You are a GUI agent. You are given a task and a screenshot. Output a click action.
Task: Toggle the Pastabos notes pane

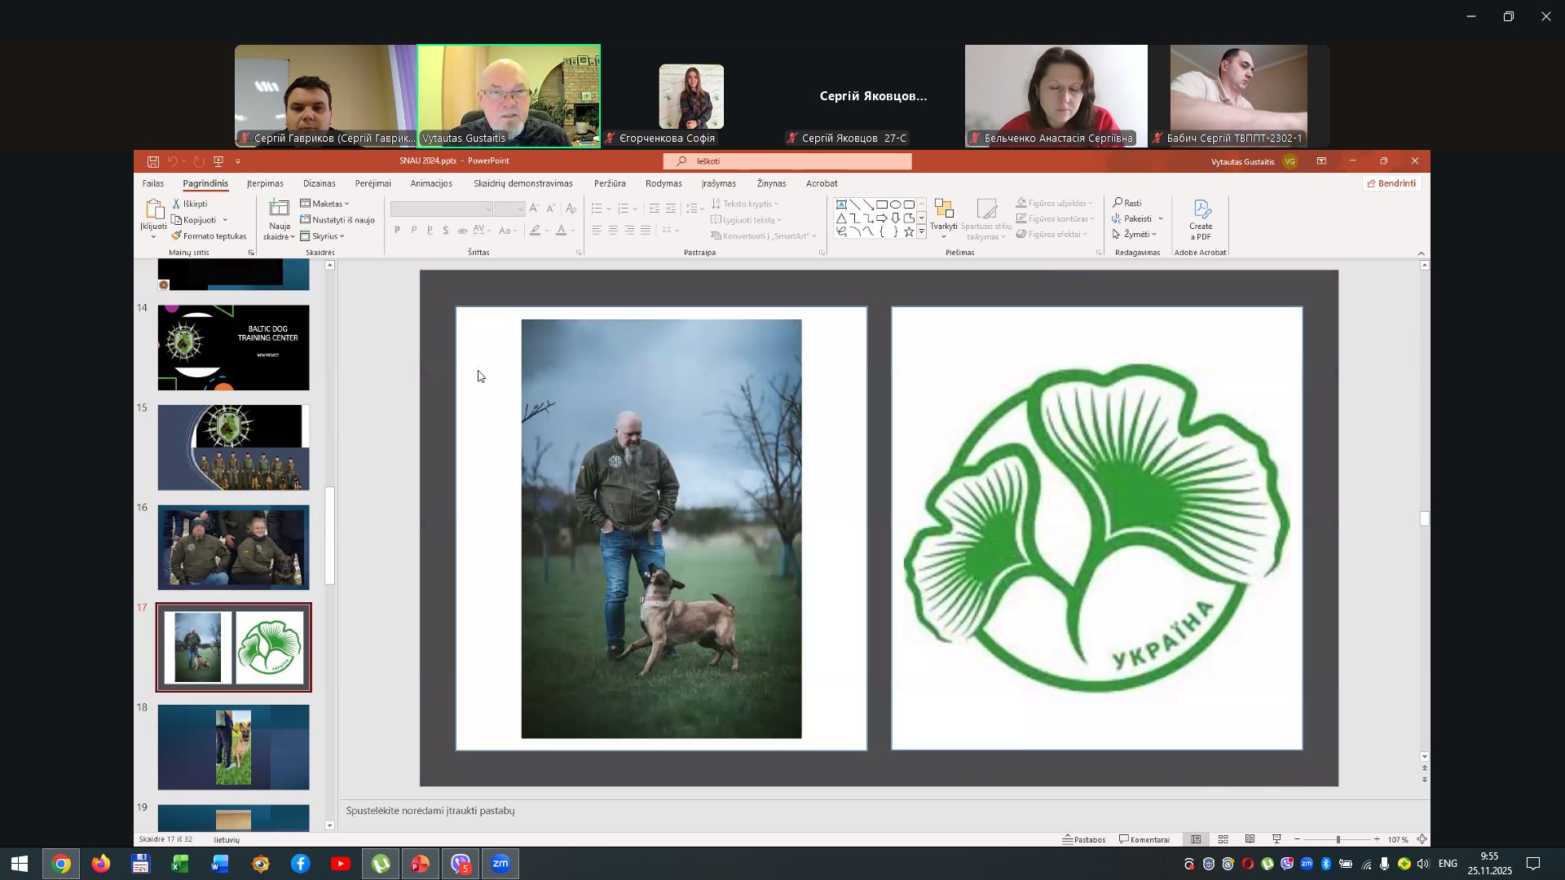(1085, 839)
